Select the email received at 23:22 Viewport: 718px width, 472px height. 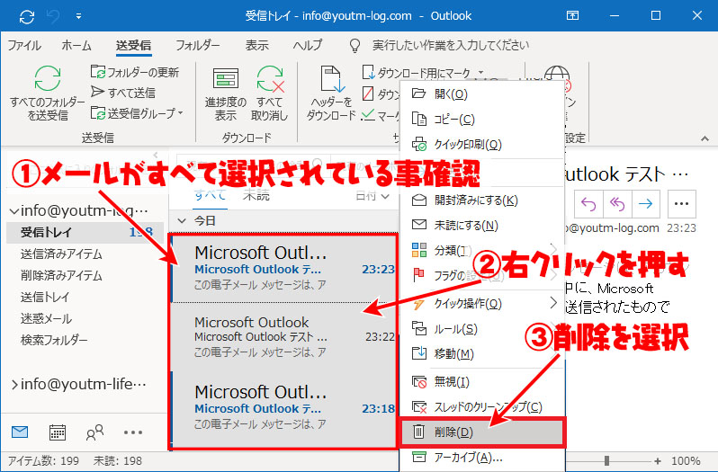click(284, 337)
